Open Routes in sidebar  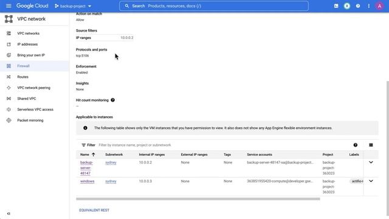[x=22, y=77]
